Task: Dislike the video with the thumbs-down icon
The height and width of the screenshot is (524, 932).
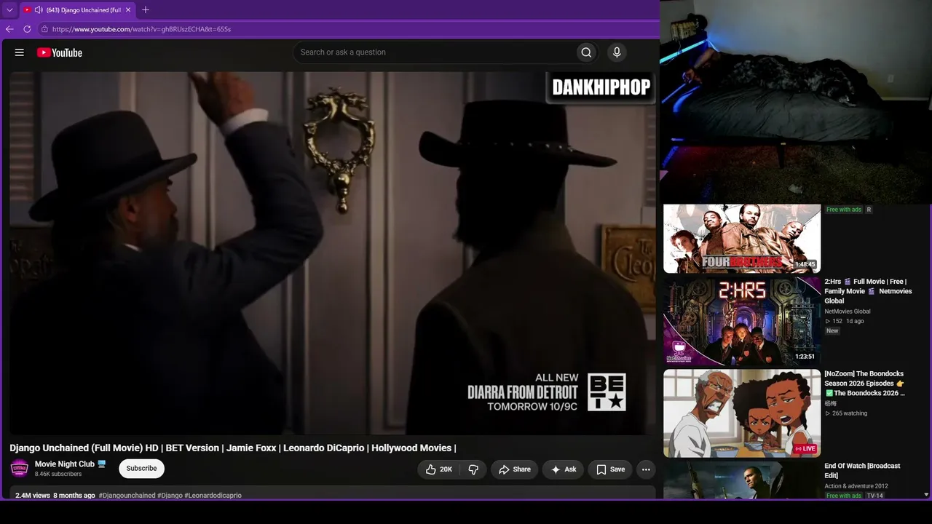Action: pos(473,469)
